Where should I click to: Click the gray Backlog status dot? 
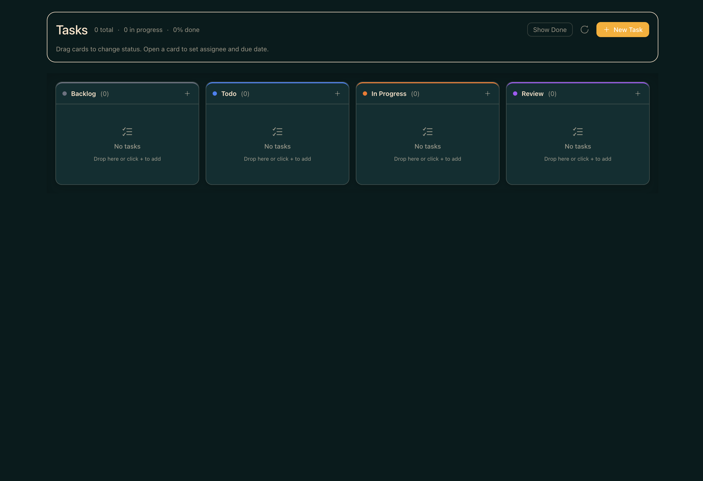tap(64, 94)
